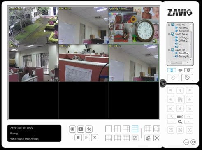Click the vertical scrollbar thumb in camera tree
The image size is (202, 150).
pos(190,44)
